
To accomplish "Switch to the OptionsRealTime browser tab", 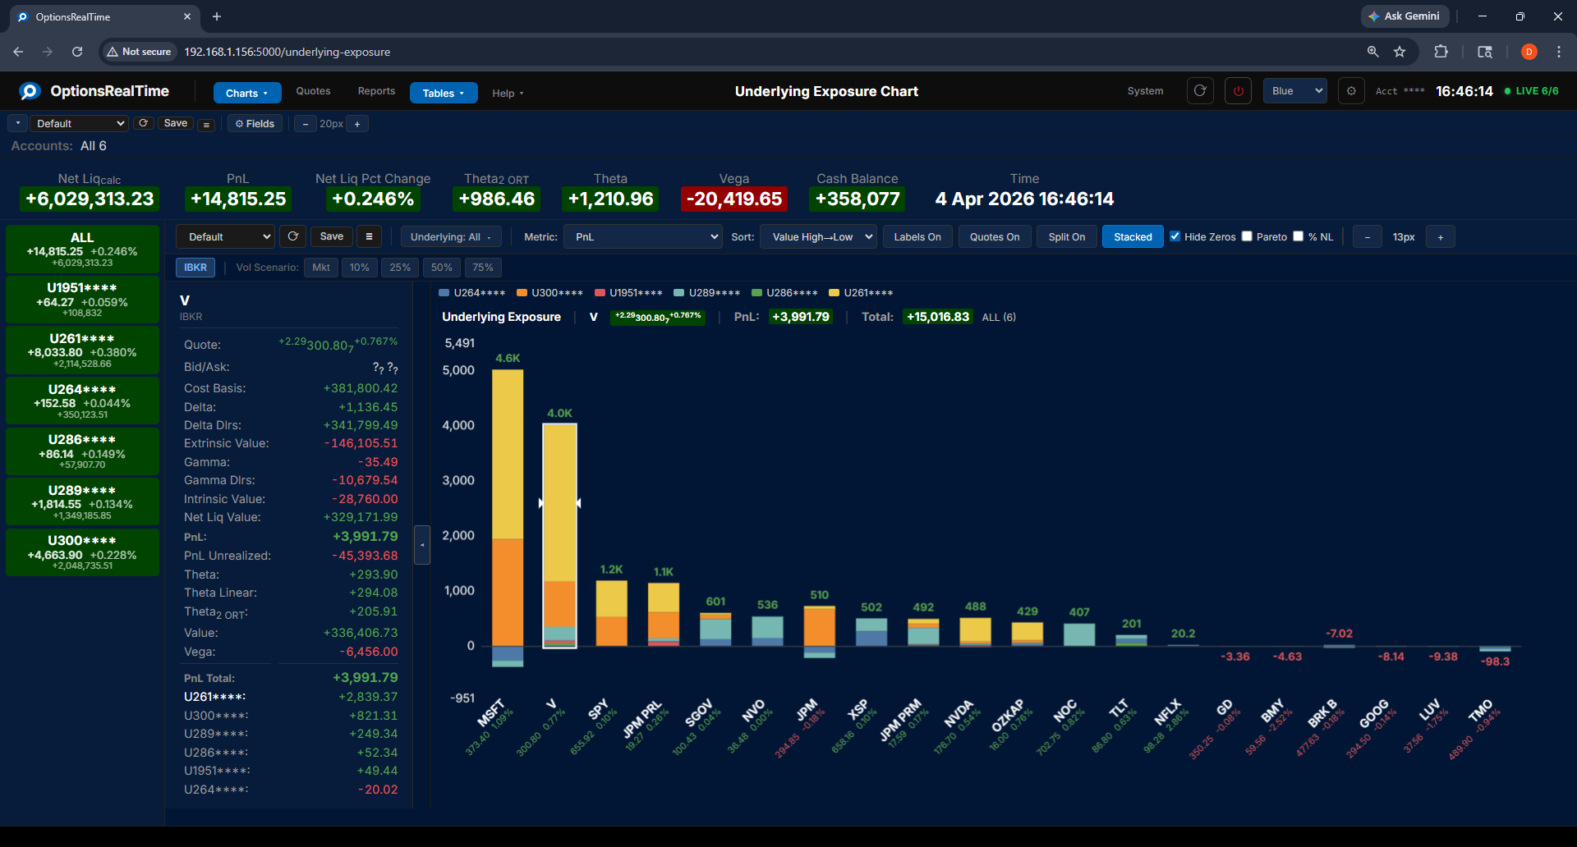I will [x=103, y=16].
